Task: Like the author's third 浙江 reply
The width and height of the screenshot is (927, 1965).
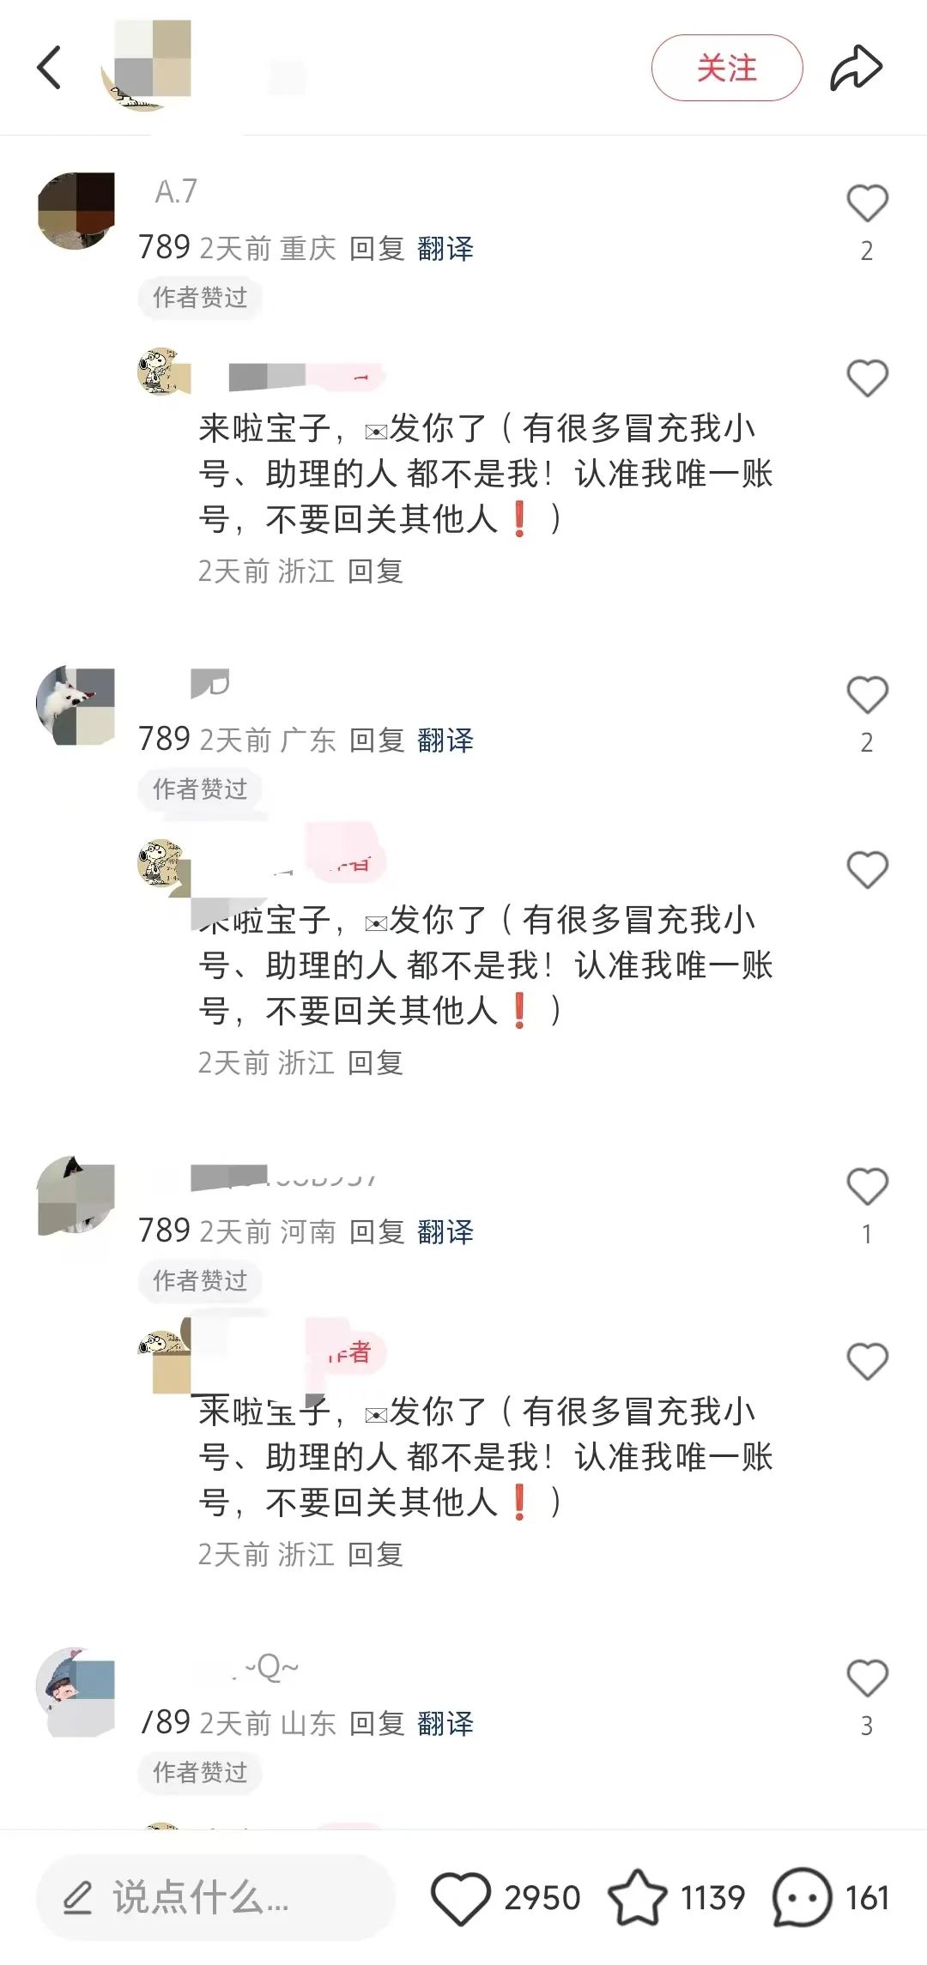Action: click(x=867, y=1362)
